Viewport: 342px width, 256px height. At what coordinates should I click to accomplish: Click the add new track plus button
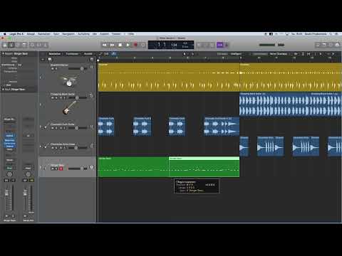[x=43, y=59]
